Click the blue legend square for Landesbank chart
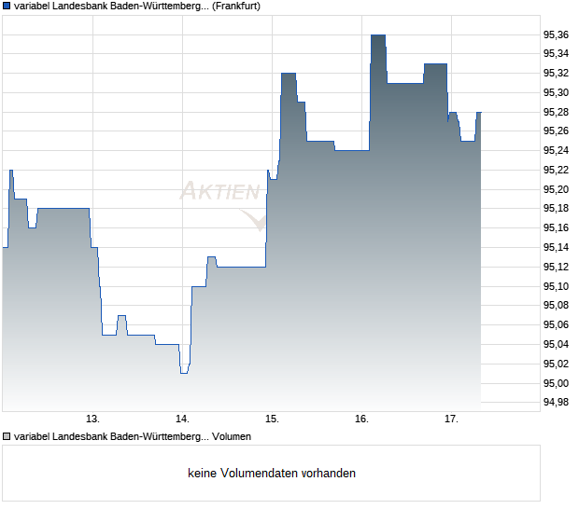579x509 pixels. pos(7,6)
